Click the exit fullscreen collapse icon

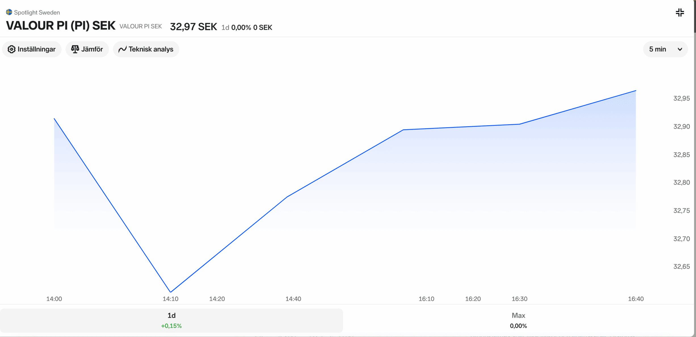[680, 12]
